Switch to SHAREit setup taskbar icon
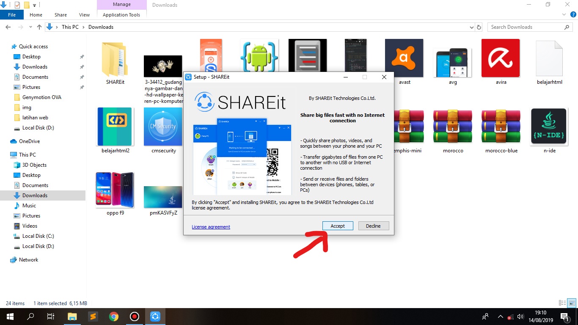Image resolution: width=578 pixels, height=325 pixels. [155, 317]
